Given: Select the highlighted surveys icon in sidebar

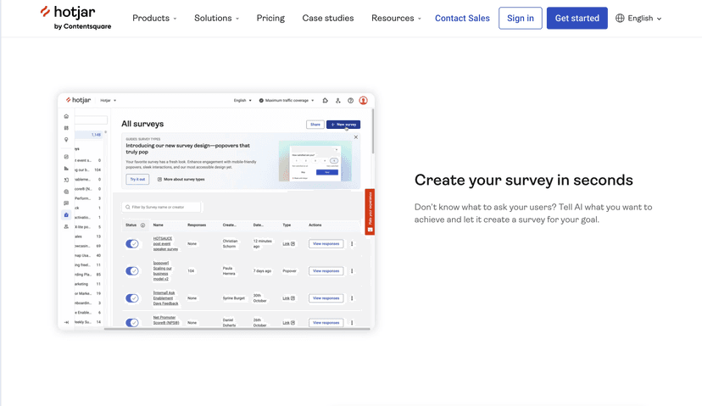Looking at the screenshot, I should tap(66, 214).
